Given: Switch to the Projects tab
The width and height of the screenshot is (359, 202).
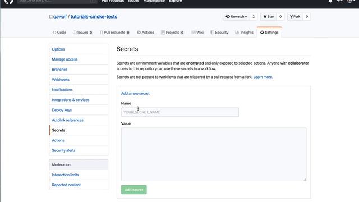Looking at the screenshot, I should (x=172, y=33).
